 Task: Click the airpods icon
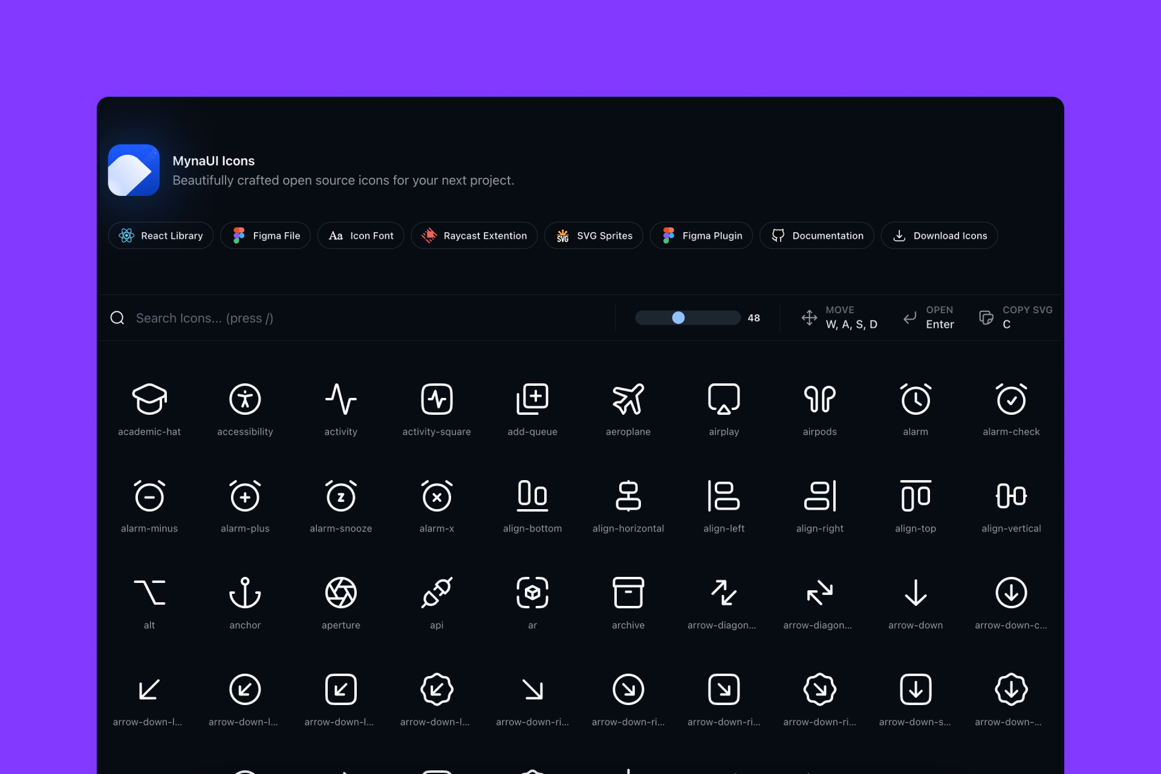819,399
